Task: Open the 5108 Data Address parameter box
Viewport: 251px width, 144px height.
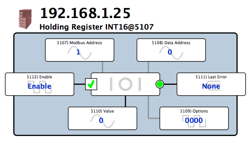Action: (x=171, y=50)
